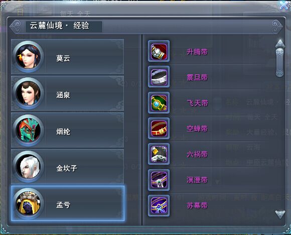Click the 溟澄带 belt icon
291x235 pixels.
pos(159,180)
